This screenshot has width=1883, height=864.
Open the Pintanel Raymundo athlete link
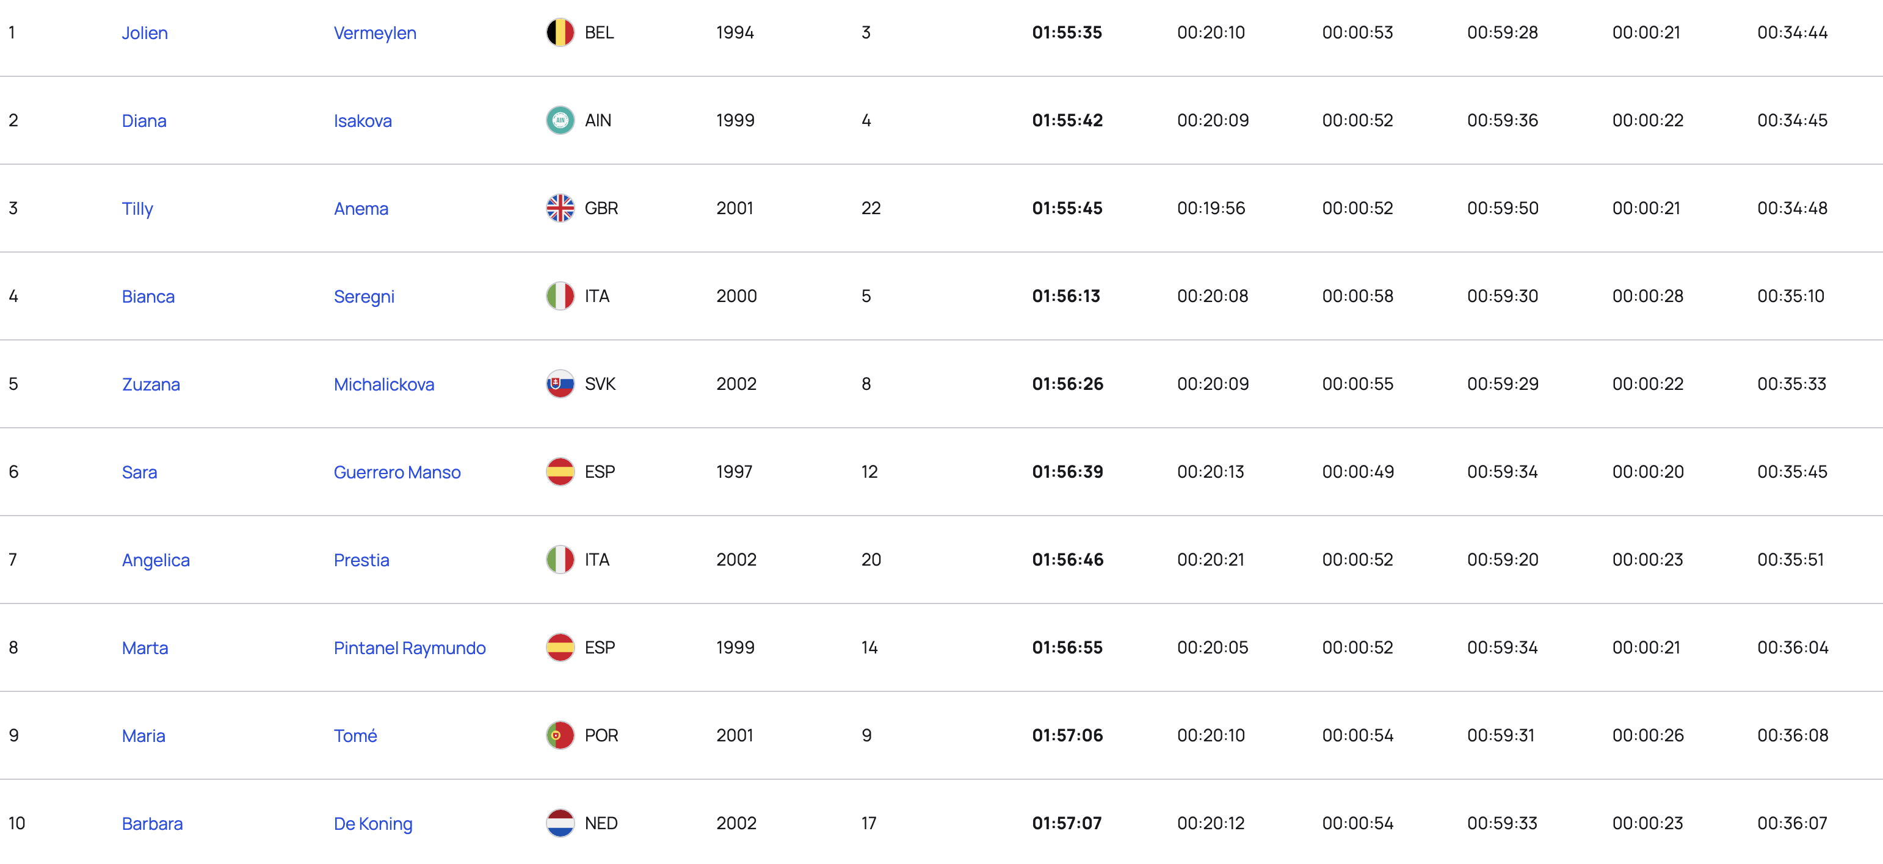[409, 648]
